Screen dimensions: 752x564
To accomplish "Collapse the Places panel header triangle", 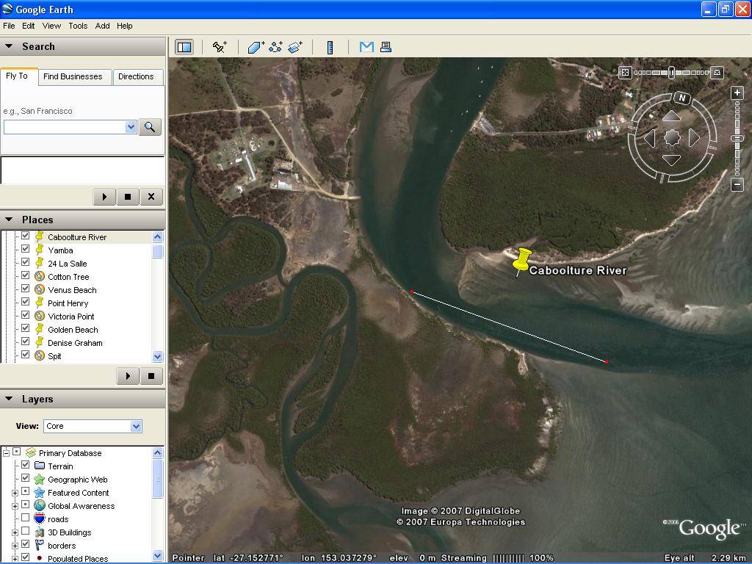I will 9,220.
